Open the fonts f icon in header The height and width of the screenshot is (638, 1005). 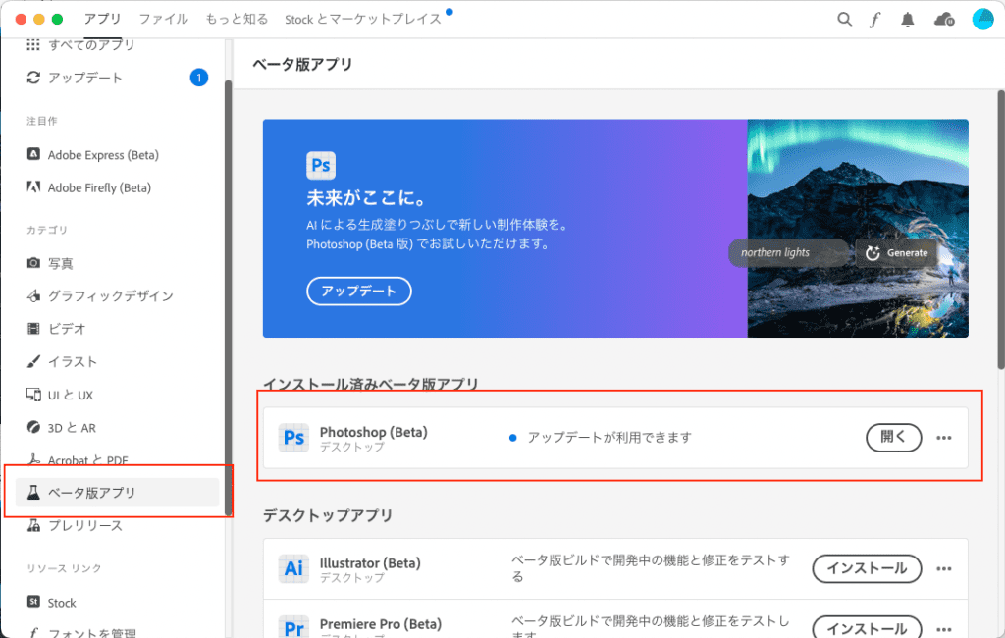pyautogui.click(x=874, y=19)
